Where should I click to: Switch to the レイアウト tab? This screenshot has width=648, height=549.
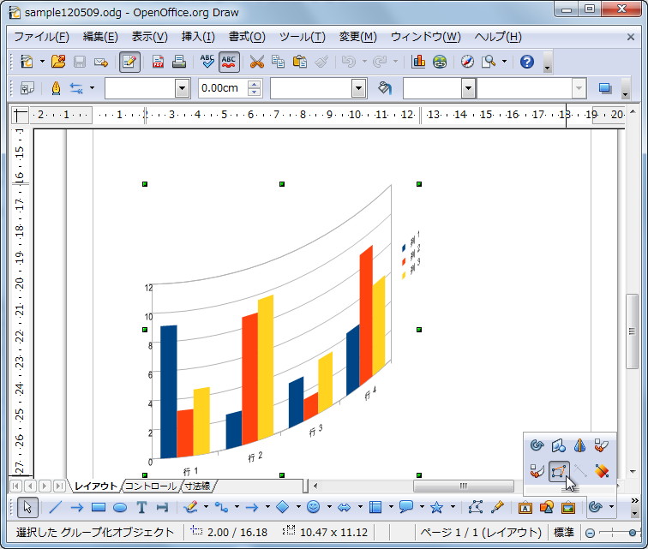pos(95,486)
